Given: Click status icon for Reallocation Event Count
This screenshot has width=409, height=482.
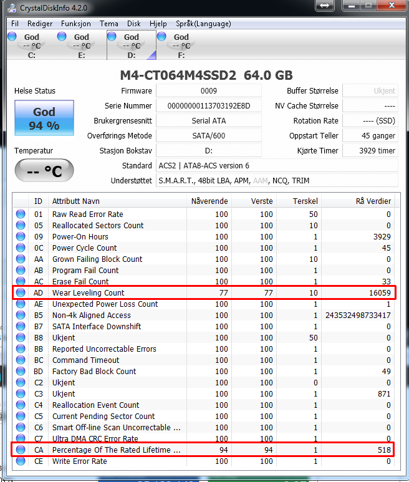Looking at the screenshot, I should [x=21, y=405].
